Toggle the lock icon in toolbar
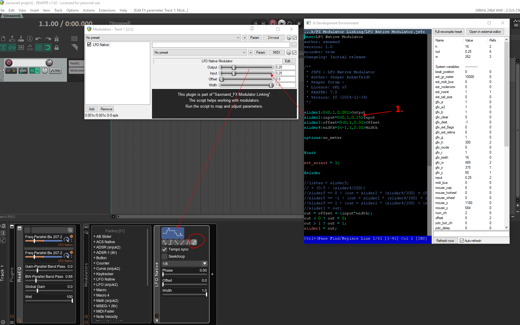The width and height of the screenshot is (520, 325). (57, 47)
